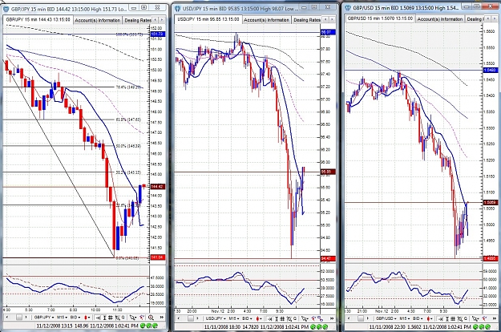Click the zoom-area icon in GBP/JPY toolbar

pyautogui.click(x=118, y=318)
